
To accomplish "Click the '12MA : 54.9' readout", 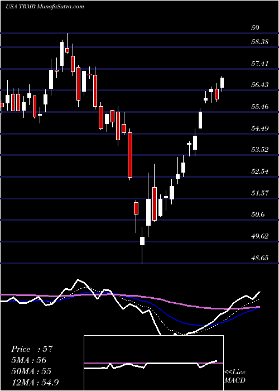I will click(35, 382).
